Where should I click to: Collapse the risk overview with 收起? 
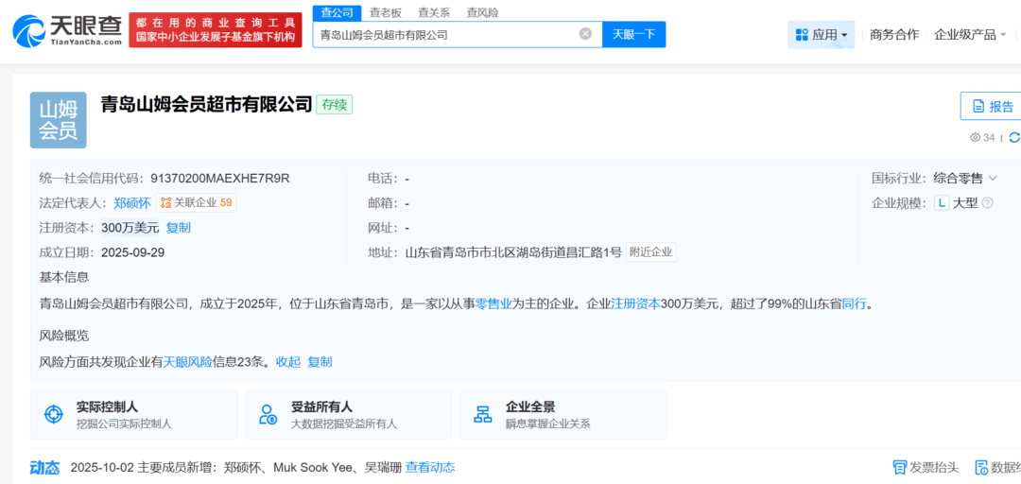pyautogui.click(x=288, y=362)
